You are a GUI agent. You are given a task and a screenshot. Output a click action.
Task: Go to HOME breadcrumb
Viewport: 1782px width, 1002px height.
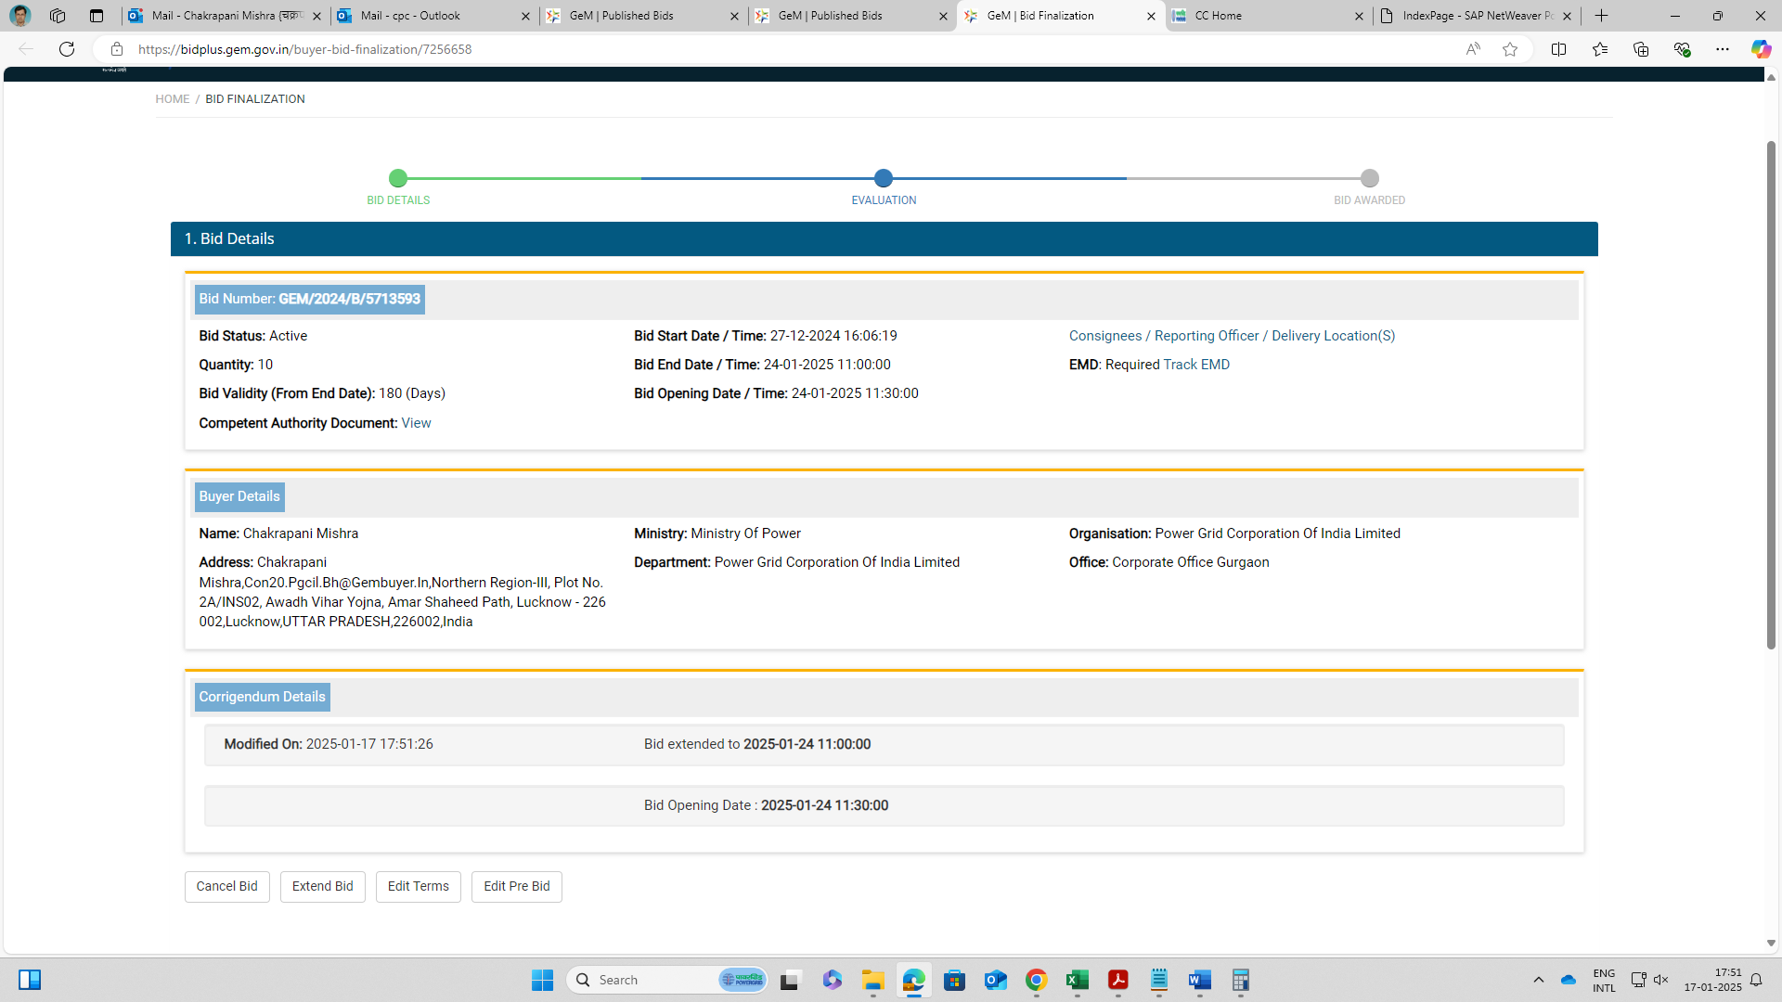[x=173, y=99]
